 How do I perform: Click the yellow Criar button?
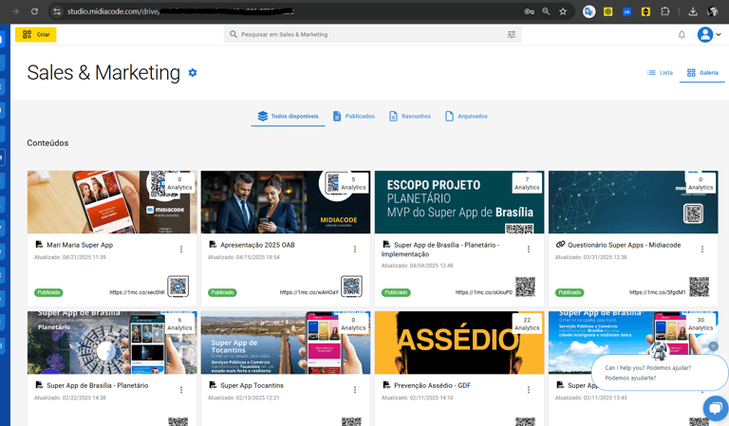(36, 34)
